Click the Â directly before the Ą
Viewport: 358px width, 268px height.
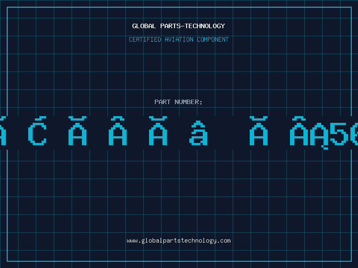point(298,133)
